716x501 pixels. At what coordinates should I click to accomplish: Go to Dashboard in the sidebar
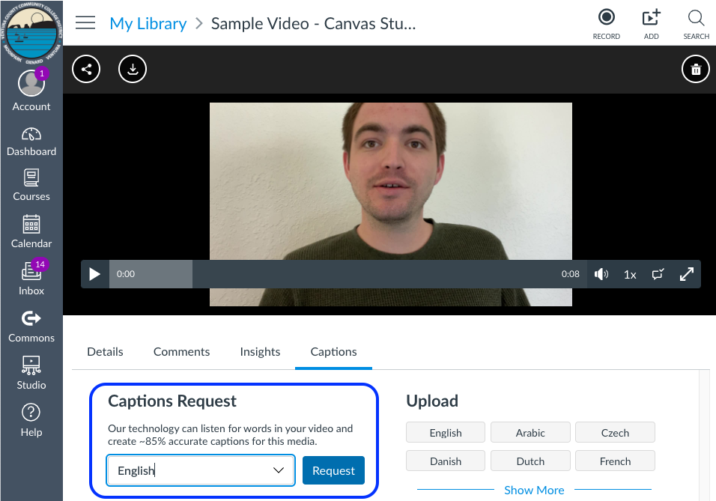coord(31,142)
